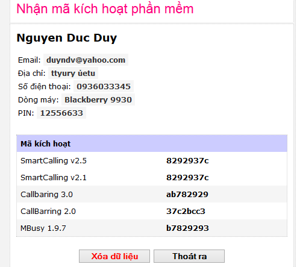Image resolution: width=297 pixels, height=267 pixels.
Task: Select the MBusy 1.9.7 row
Action: click(152, 228)
